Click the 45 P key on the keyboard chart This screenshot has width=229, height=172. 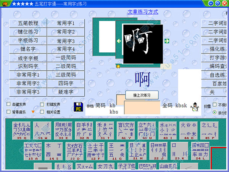click(209, 131)
